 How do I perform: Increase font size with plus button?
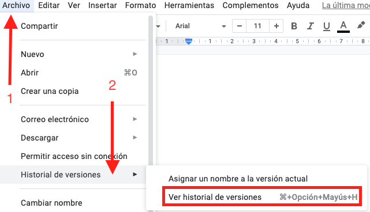(x=276, y=26)
